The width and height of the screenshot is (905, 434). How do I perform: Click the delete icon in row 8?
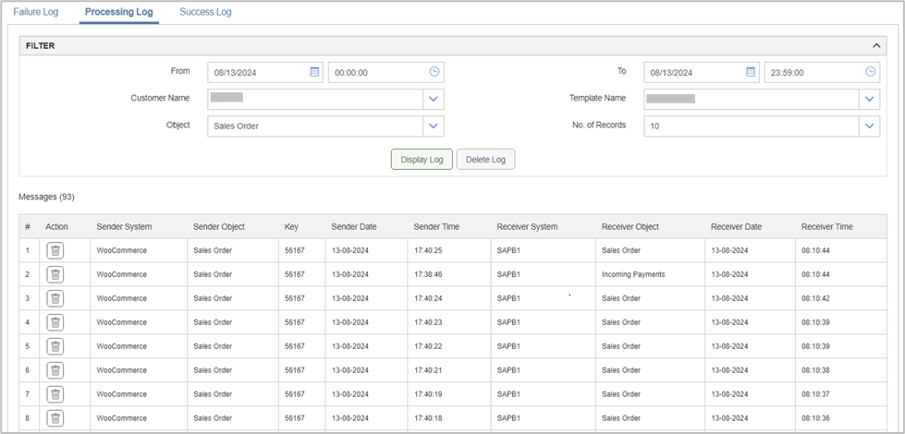coord(55,418)
